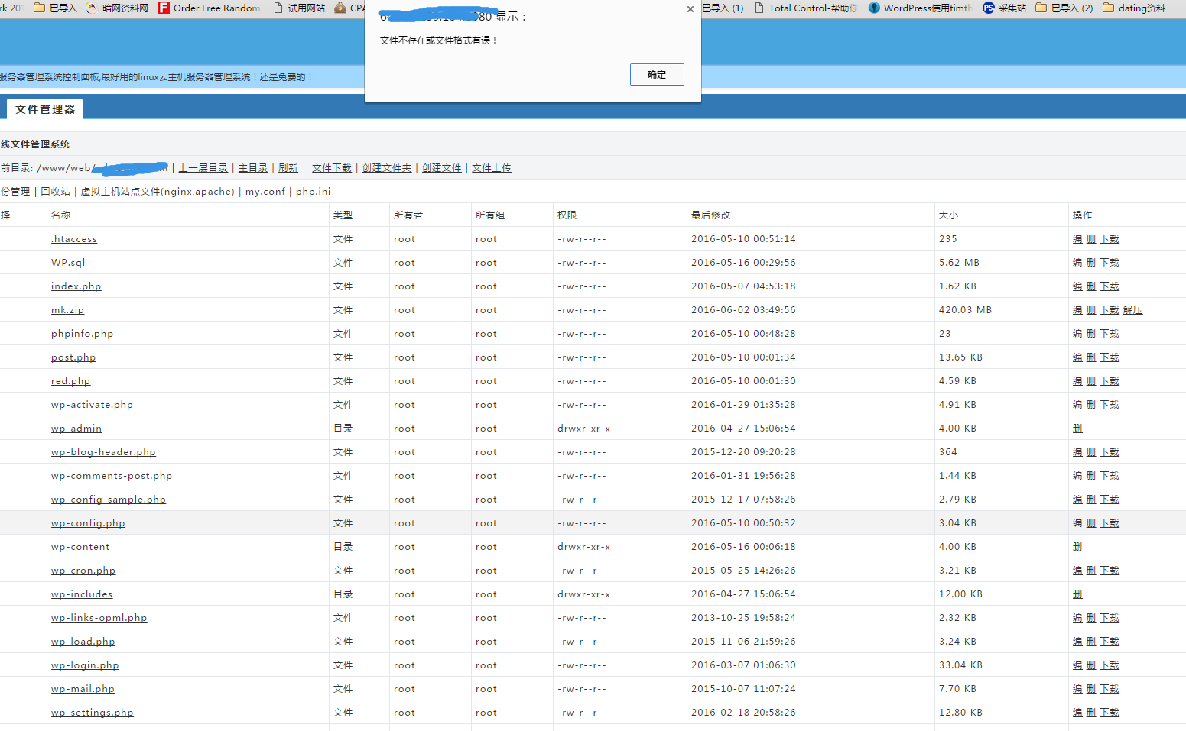Click 下载 in the mk.zip row
1186x731 pixels.
click(x=1110, y=310)
